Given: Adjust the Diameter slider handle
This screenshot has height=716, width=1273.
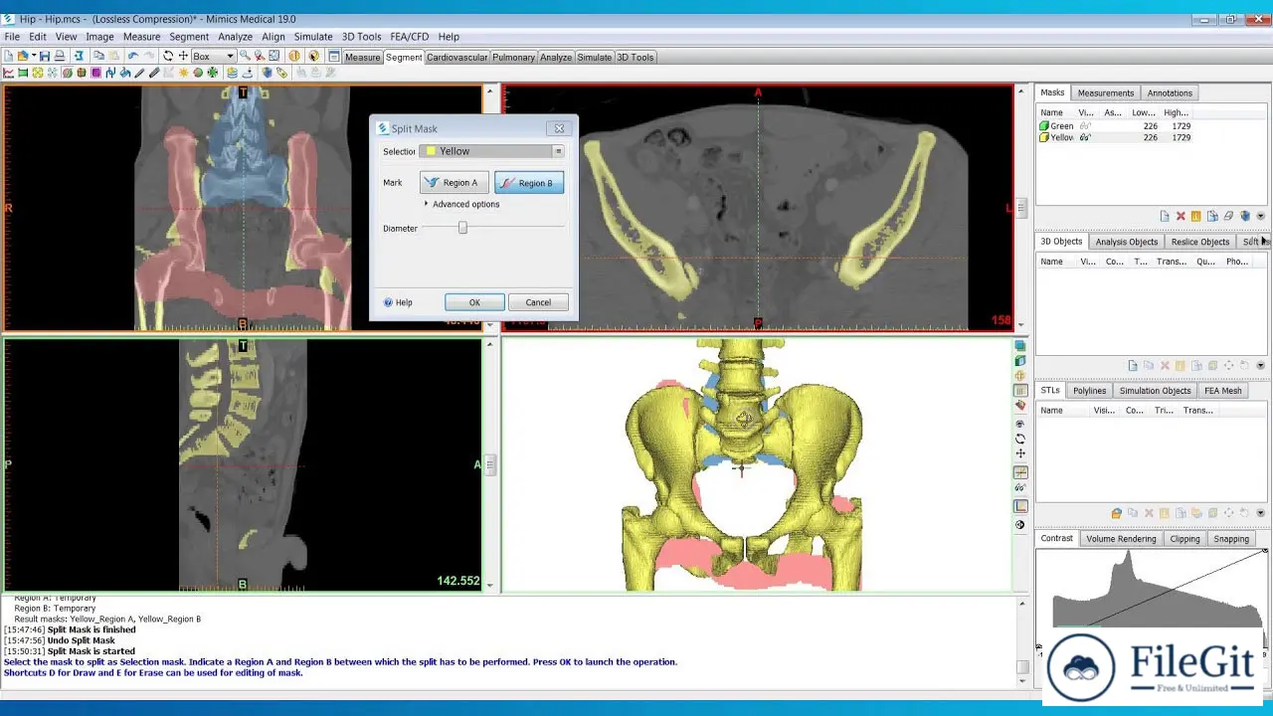Looking at the screenshot, I should click(x=462, y=228).
